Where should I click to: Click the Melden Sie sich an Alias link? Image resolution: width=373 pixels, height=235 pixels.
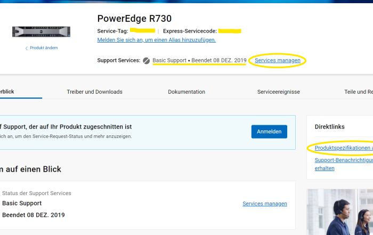point(157,40)
